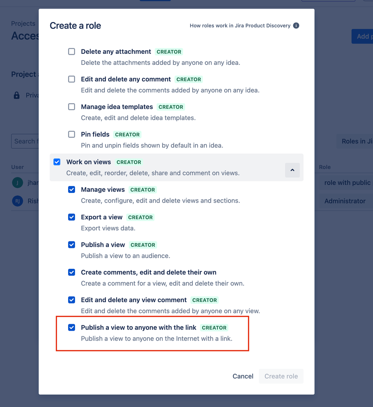Image resolution: width=373 pixels, height=407 pixels.
Task: Click the Create role button
Action: 281,376
